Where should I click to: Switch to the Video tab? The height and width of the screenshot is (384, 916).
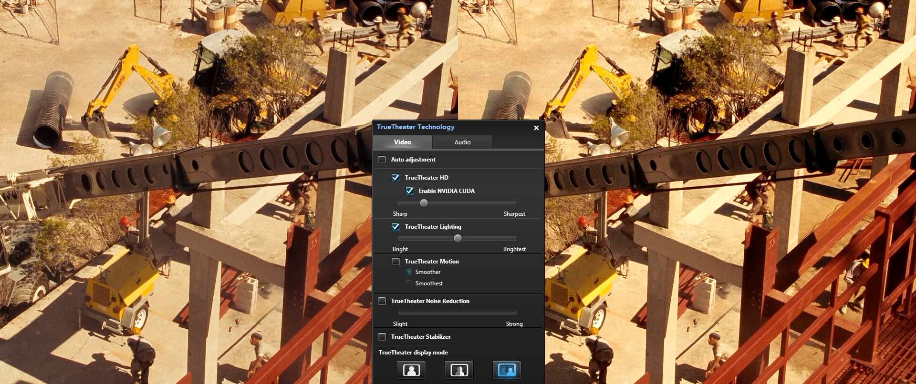[403, 142]
